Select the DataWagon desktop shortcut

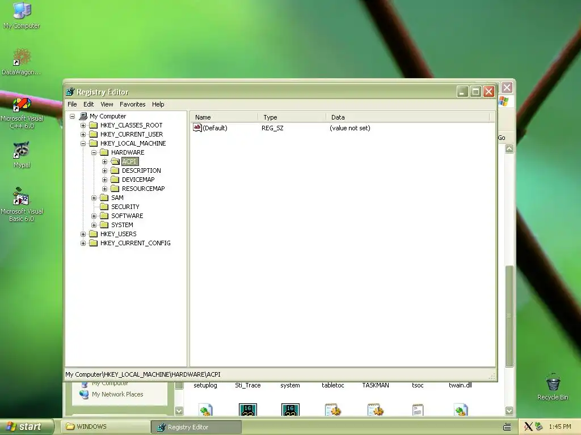(22, 62)
